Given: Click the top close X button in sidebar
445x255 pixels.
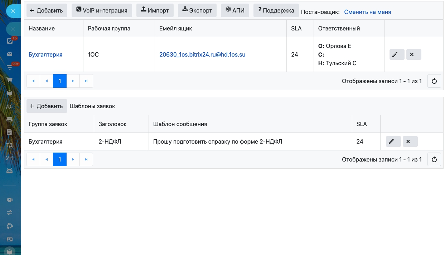Looking at the screenshot, I should click(13, 11).
